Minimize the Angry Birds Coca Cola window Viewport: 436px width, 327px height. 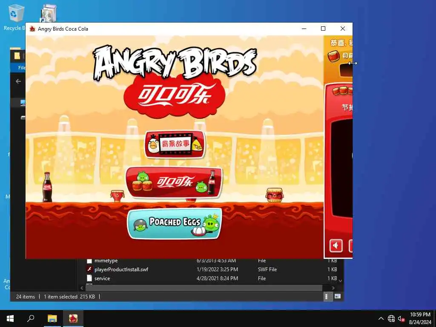tap(304, 29)
